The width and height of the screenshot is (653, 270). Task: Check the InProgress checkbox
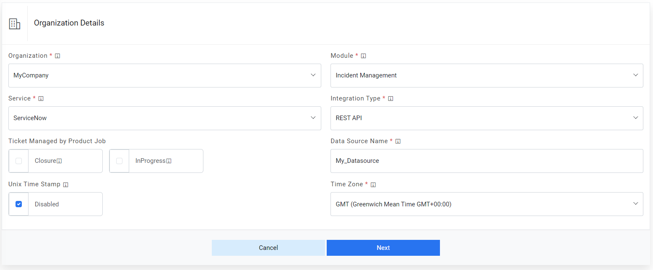(119, 161)
